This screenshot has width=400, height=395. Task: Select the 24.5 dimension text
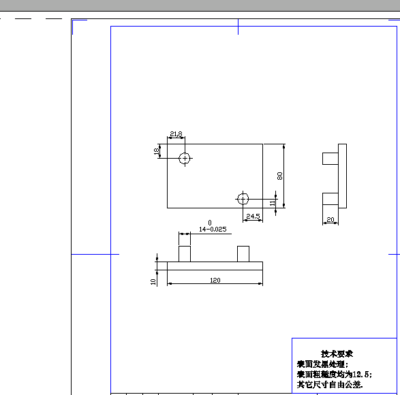point(253,217)
